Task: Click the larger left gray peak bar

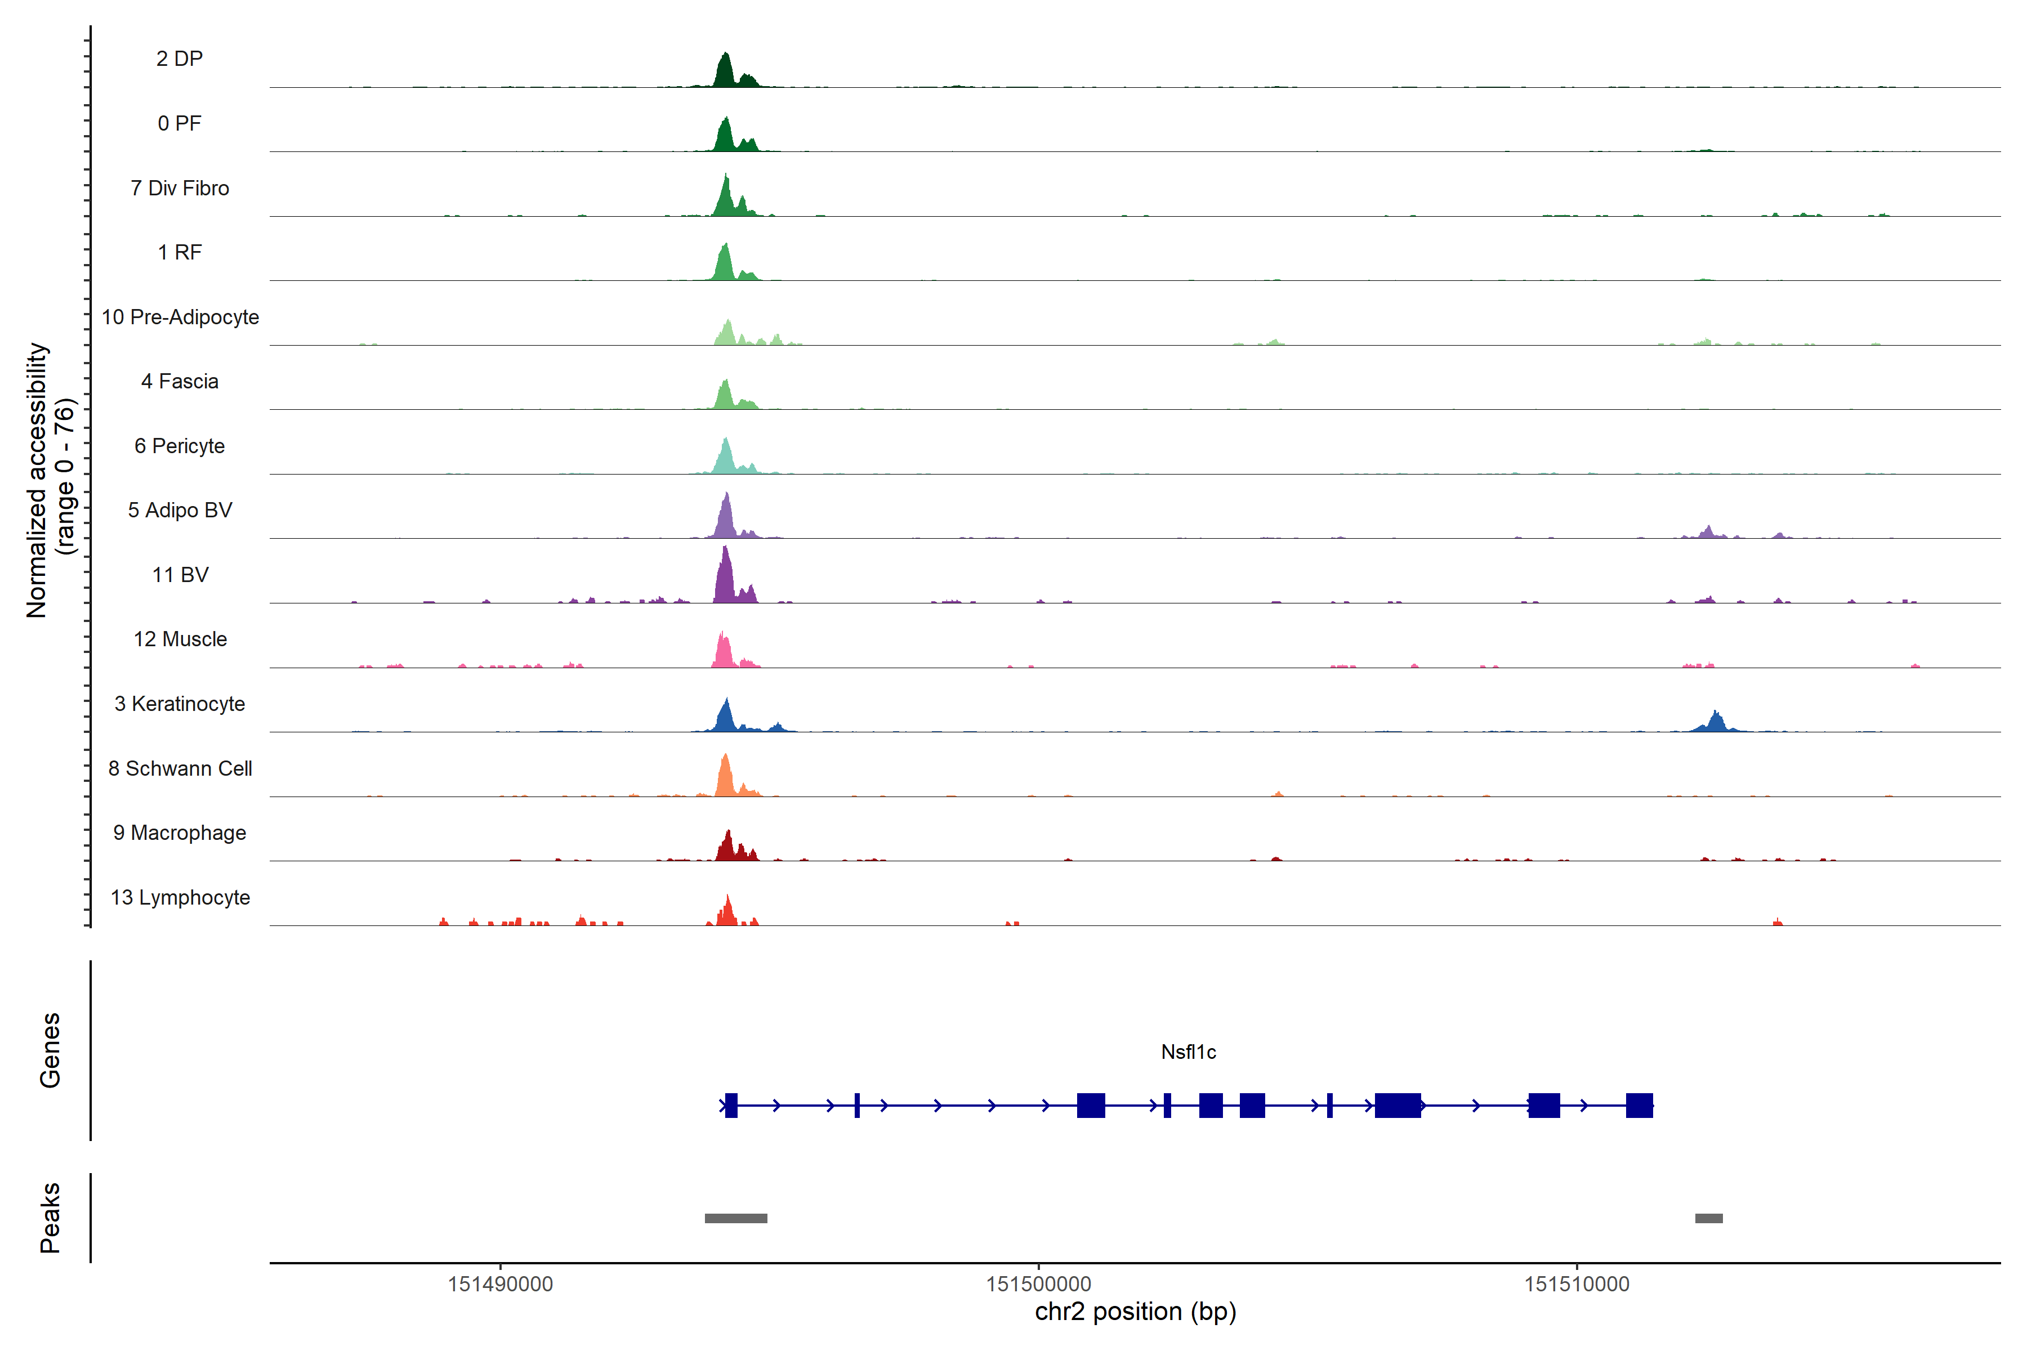Action: 735,1218
